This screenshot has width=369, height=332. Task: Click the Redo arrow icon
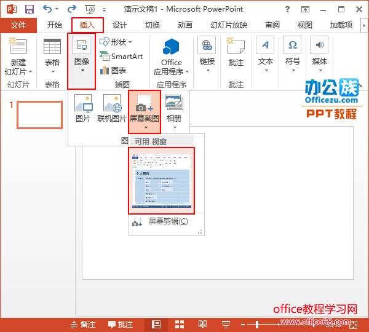71,9
